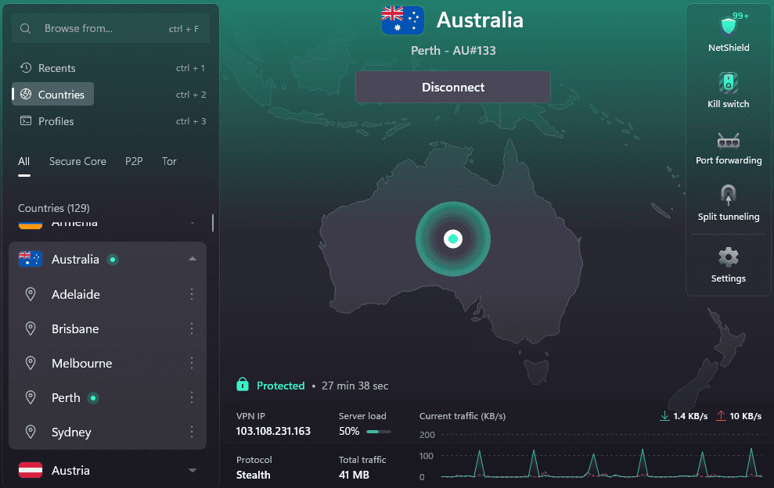Open the Settings gear icon

click(729, 257)
